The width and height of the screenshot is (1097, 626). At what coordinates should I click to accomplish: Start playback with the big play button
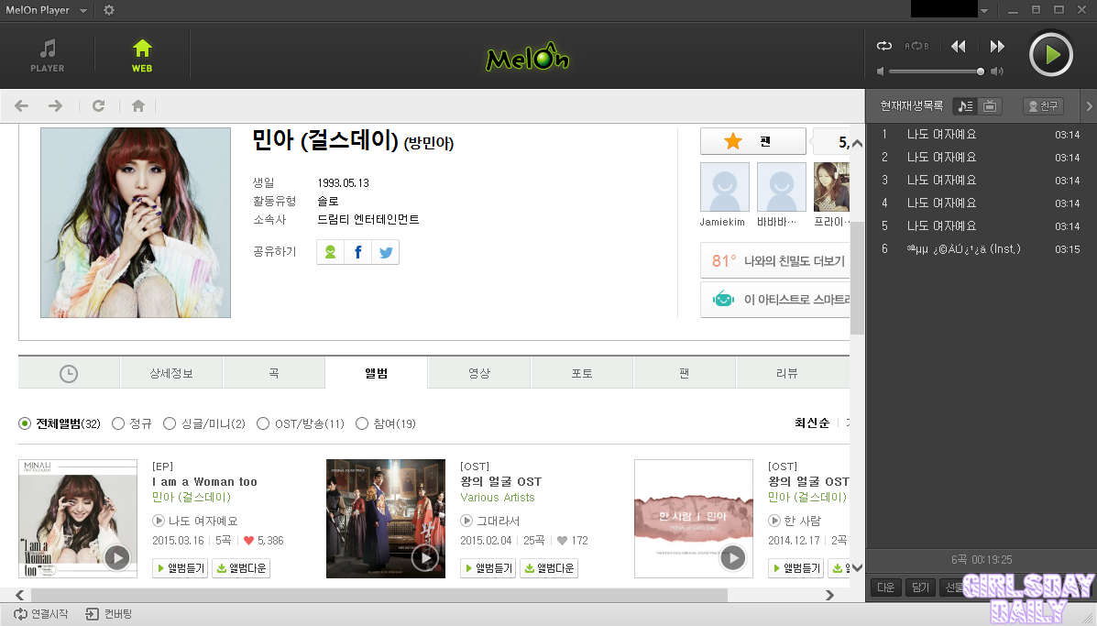tap(1051, 55)
